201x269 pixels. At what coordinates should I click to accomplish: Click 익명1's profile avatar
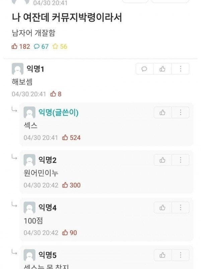click(17, 69)
